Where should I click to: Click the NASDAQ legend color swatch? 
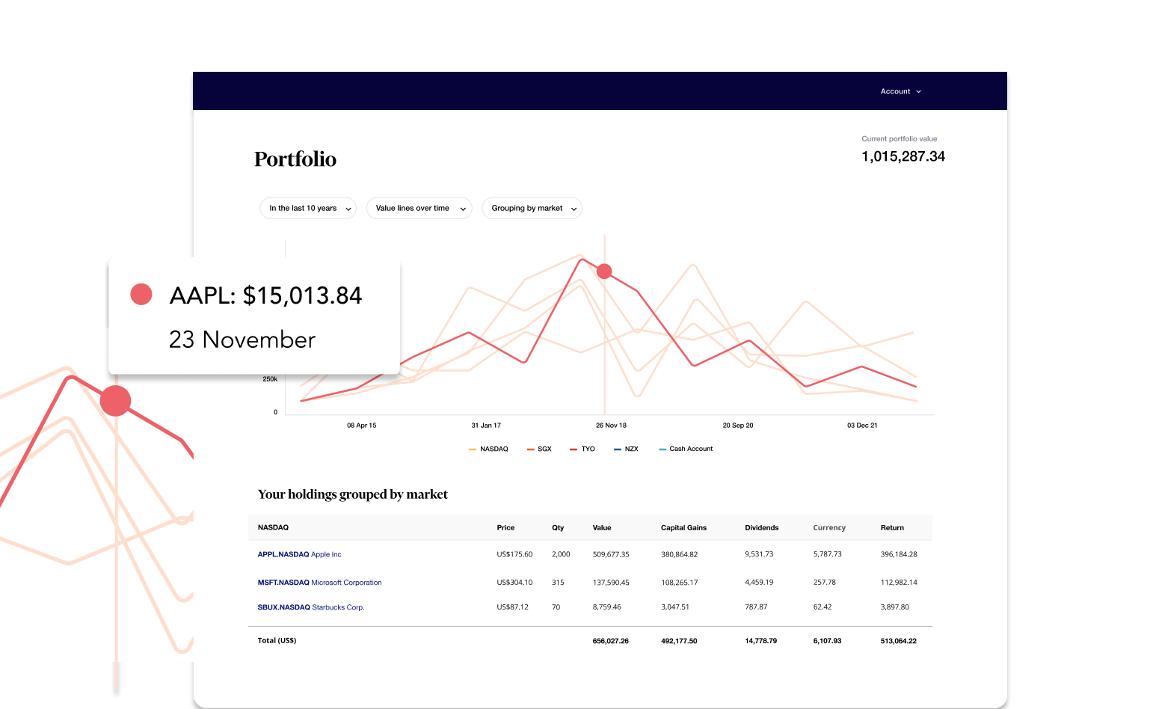click(x=473, y=449)
